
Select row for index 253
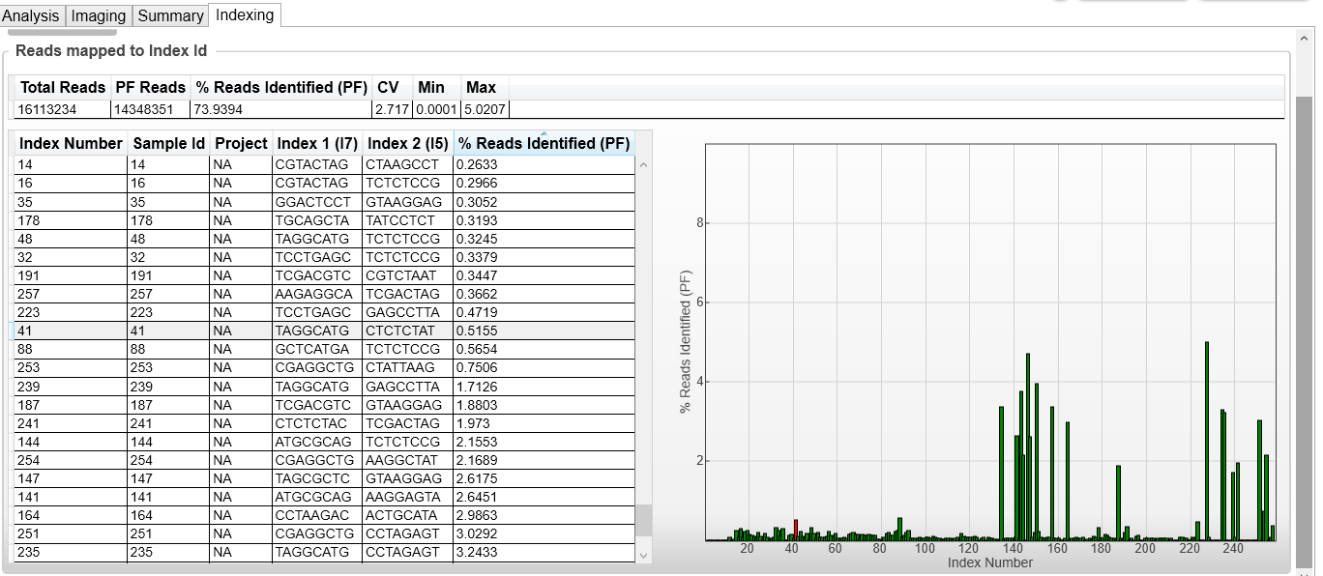pos(324,367)
